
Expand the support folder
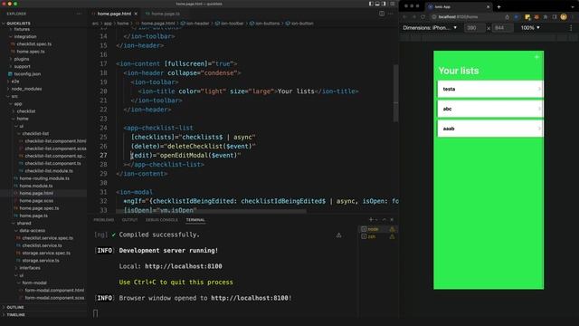(x=22, y=66)
